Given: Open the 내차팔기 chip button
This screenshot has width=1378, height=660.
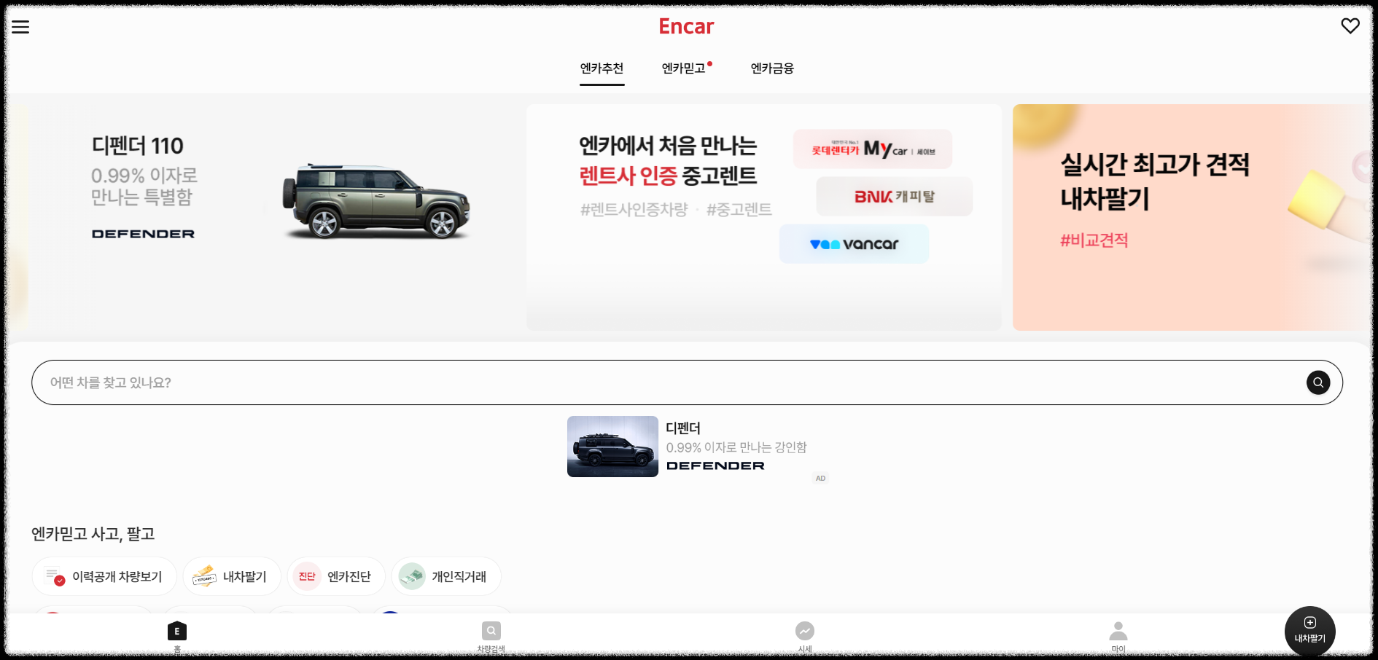Looking at the screenshot, I should coord(231,576).
